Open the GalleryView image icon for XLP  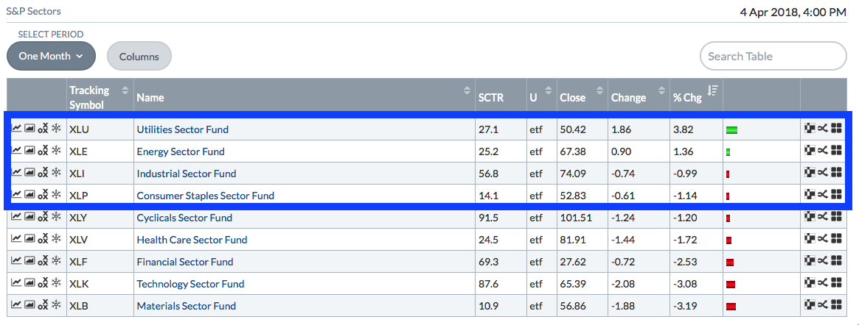click(29, 194)
